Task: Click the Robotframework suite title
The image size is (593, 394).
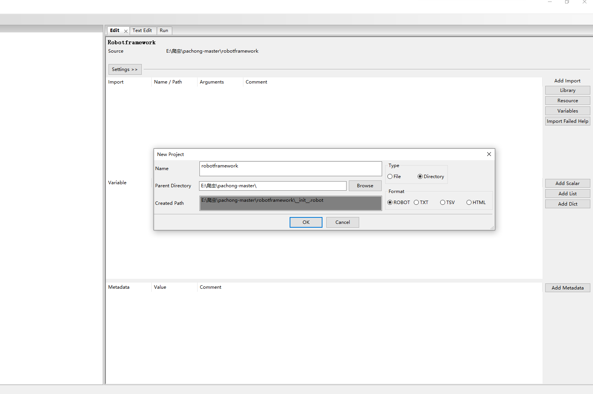Action: [x=132, y=42]
